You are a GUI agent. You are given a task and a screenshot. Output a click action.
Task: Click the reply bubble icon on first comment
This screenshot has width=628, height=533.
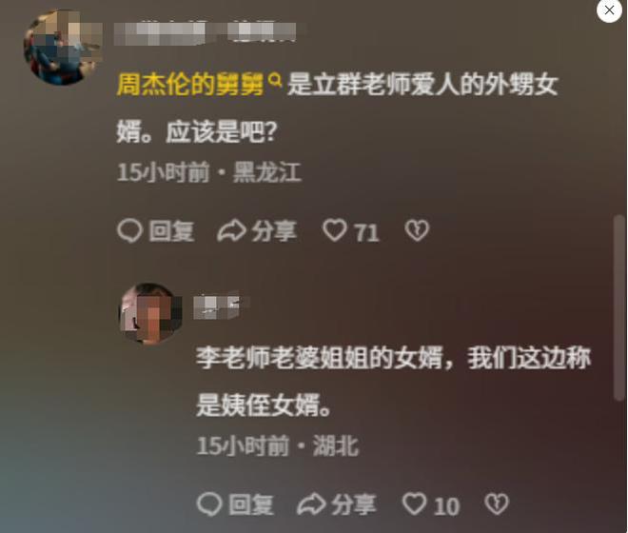coord(129,231)
